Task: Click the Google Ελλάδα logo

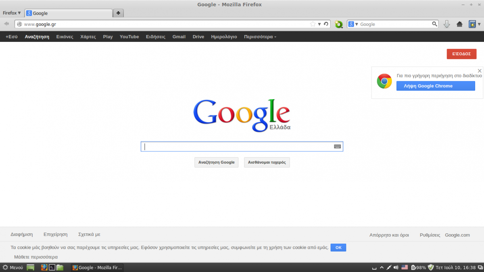Action: click(x=242, y=115)
